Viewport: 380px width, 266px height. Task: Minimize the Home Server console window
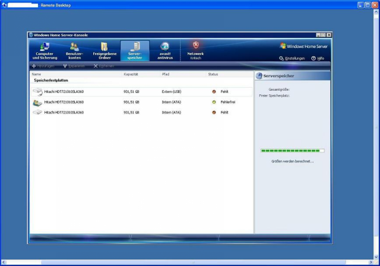318,35
